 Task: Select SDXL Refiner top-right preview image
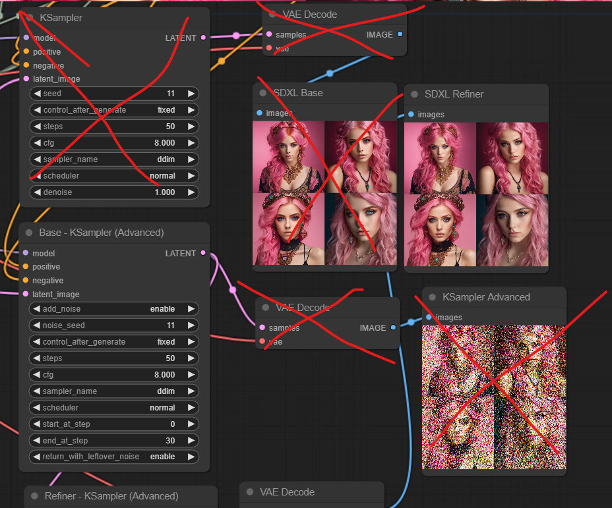click(x=512, y=158)
